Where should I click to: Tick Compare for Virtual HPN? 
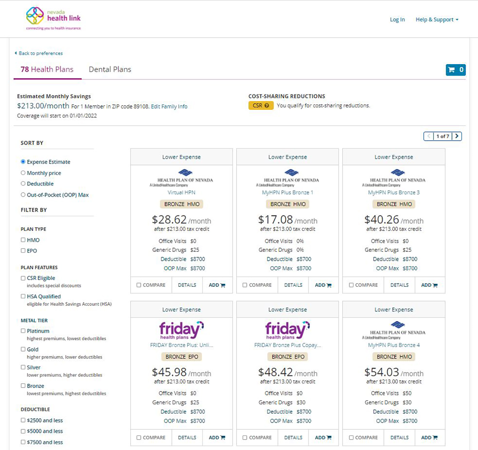pos(139,285)
